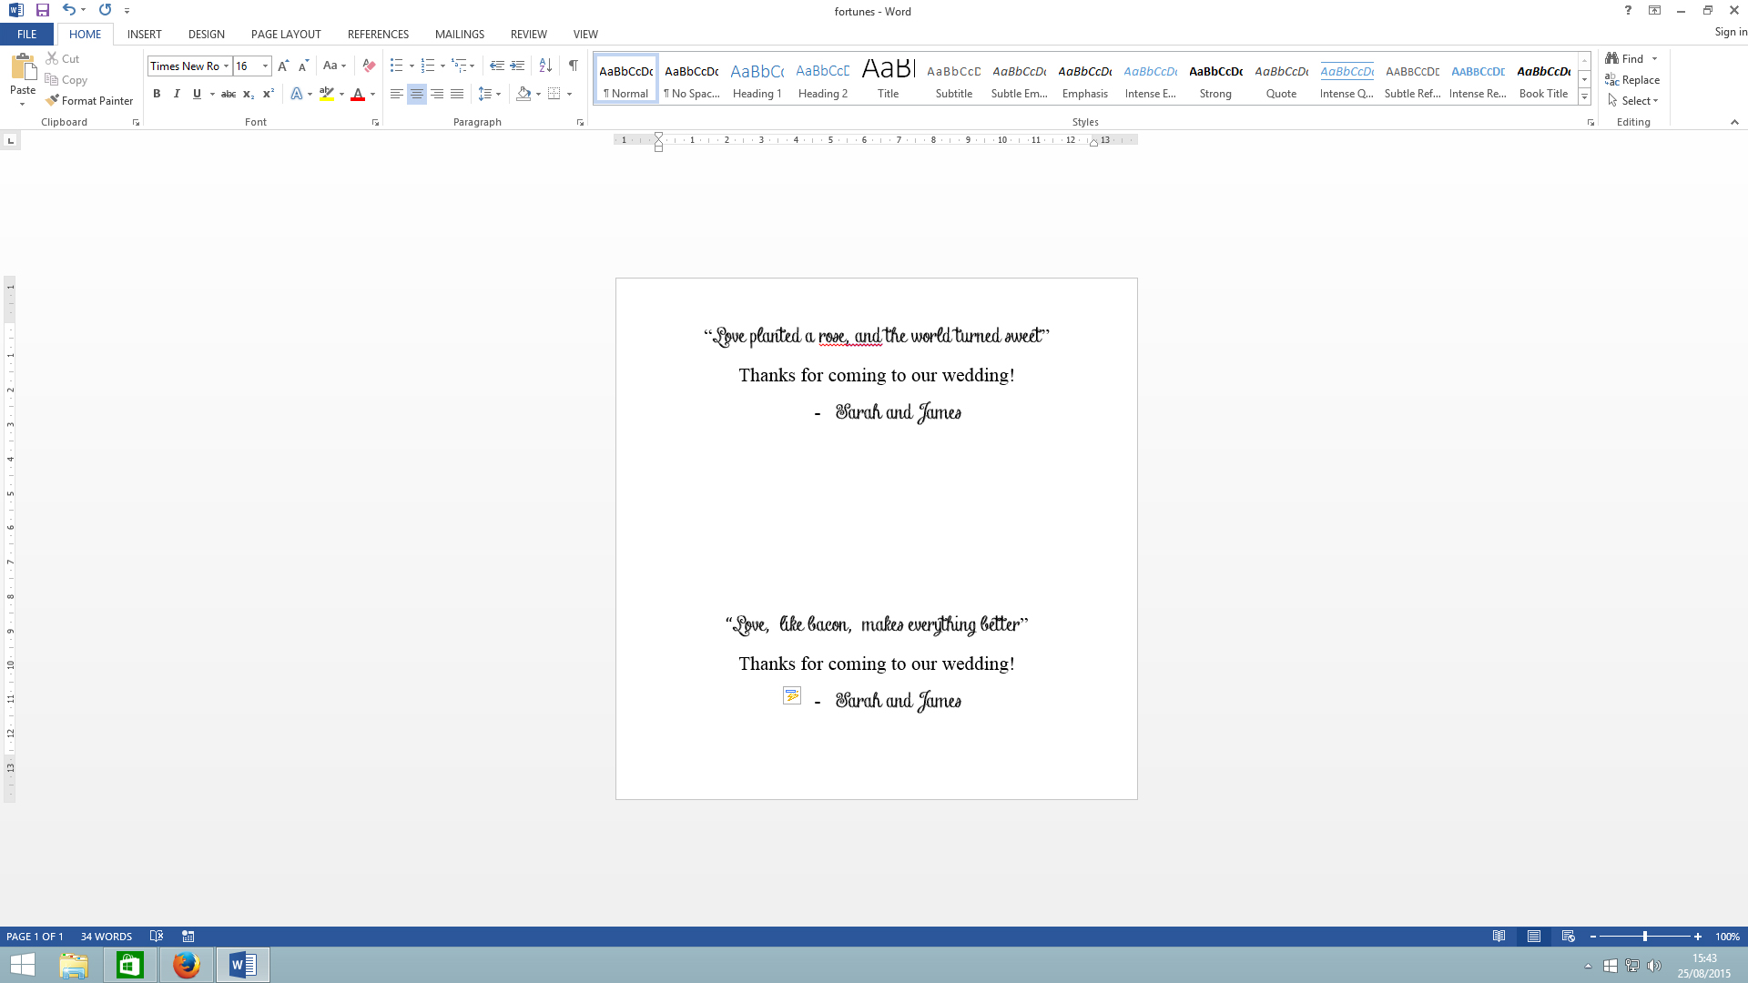Apply the Title style

pyautogui.click(x=888, y=78)
